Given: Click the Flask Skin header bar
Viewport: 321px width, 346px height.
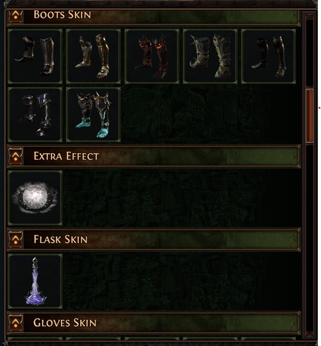Looking at the screenshot, I should (154, 240).
